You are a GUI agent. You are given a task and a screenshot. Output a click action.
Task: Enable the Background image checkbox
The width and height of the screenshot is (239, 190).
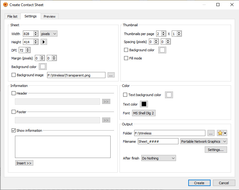13,75
